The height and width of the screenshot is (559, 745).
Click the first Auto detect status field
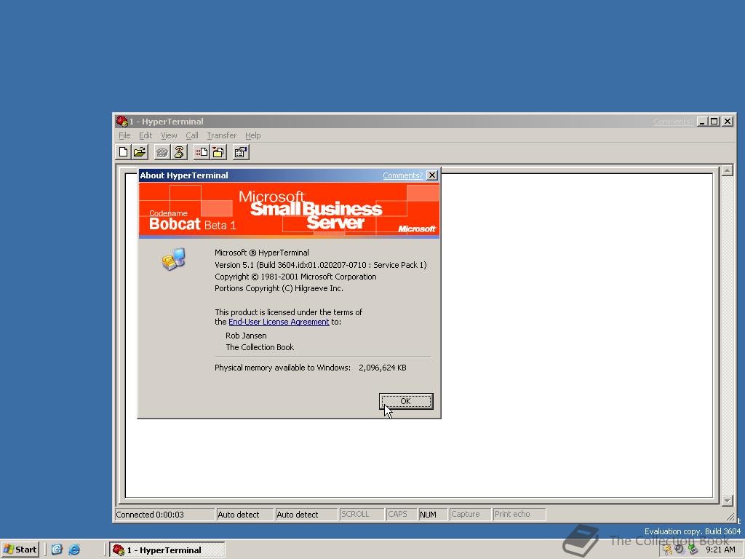pos(244,515)
